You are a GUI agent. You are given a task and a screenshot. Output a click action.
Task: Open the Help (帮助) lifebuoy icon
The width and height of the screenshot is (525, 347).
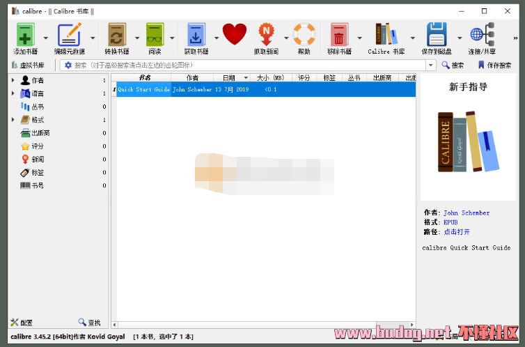coord(304,34)
